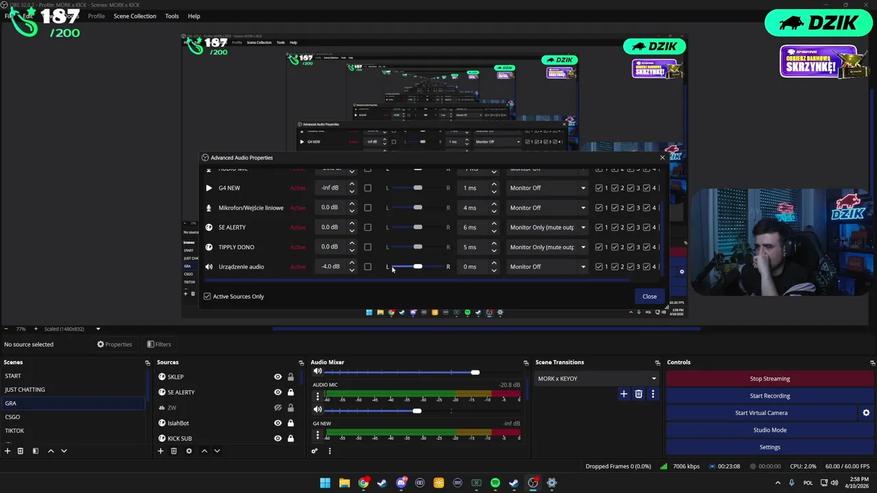Click the Filters button below preview

pyautogui.click(x=159, y=344)
